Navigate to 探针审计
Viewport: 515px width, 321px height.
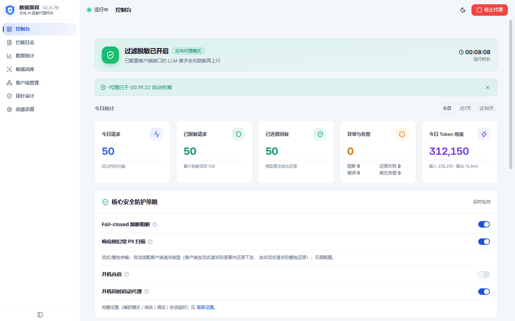pyautogui.click(x=40, y=96)
